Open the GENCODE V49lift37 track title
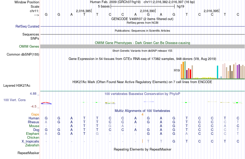 [x=142, y=19]
